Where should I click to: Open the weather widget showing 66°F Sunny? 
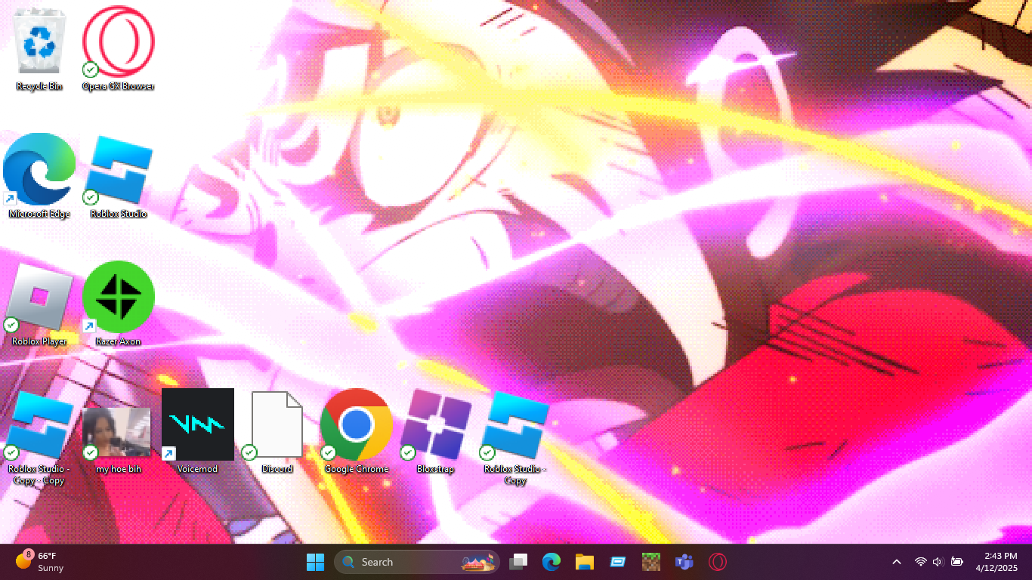pyautogui.click(x=41, y=562)
